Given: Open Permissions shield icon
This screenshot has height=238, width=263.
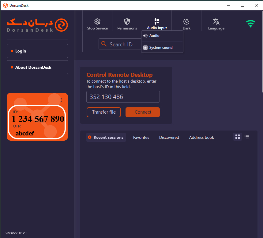Looking at the screenshot, I should pyautogui.click(x=127, y=21).
